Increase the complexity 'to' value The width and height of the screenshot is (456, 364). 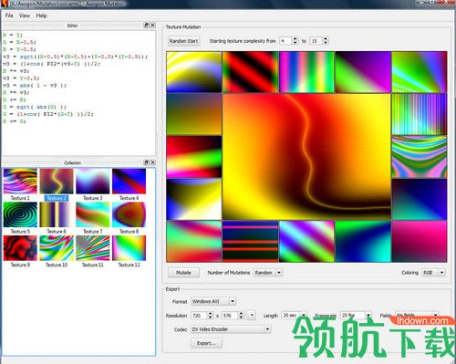pyautogui.click(x=326, y=38)
